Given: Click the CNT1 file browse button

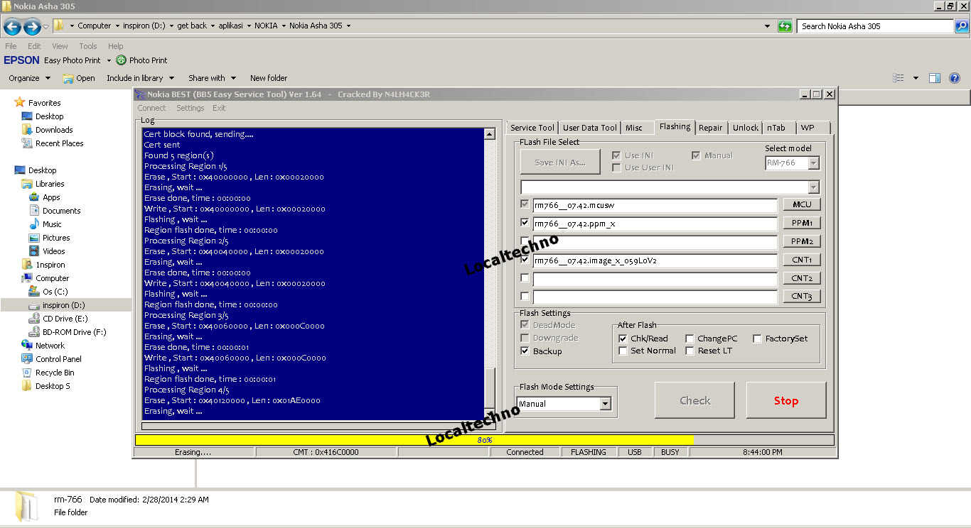Looking at the screenshot, I should click(x=802, y=260).
